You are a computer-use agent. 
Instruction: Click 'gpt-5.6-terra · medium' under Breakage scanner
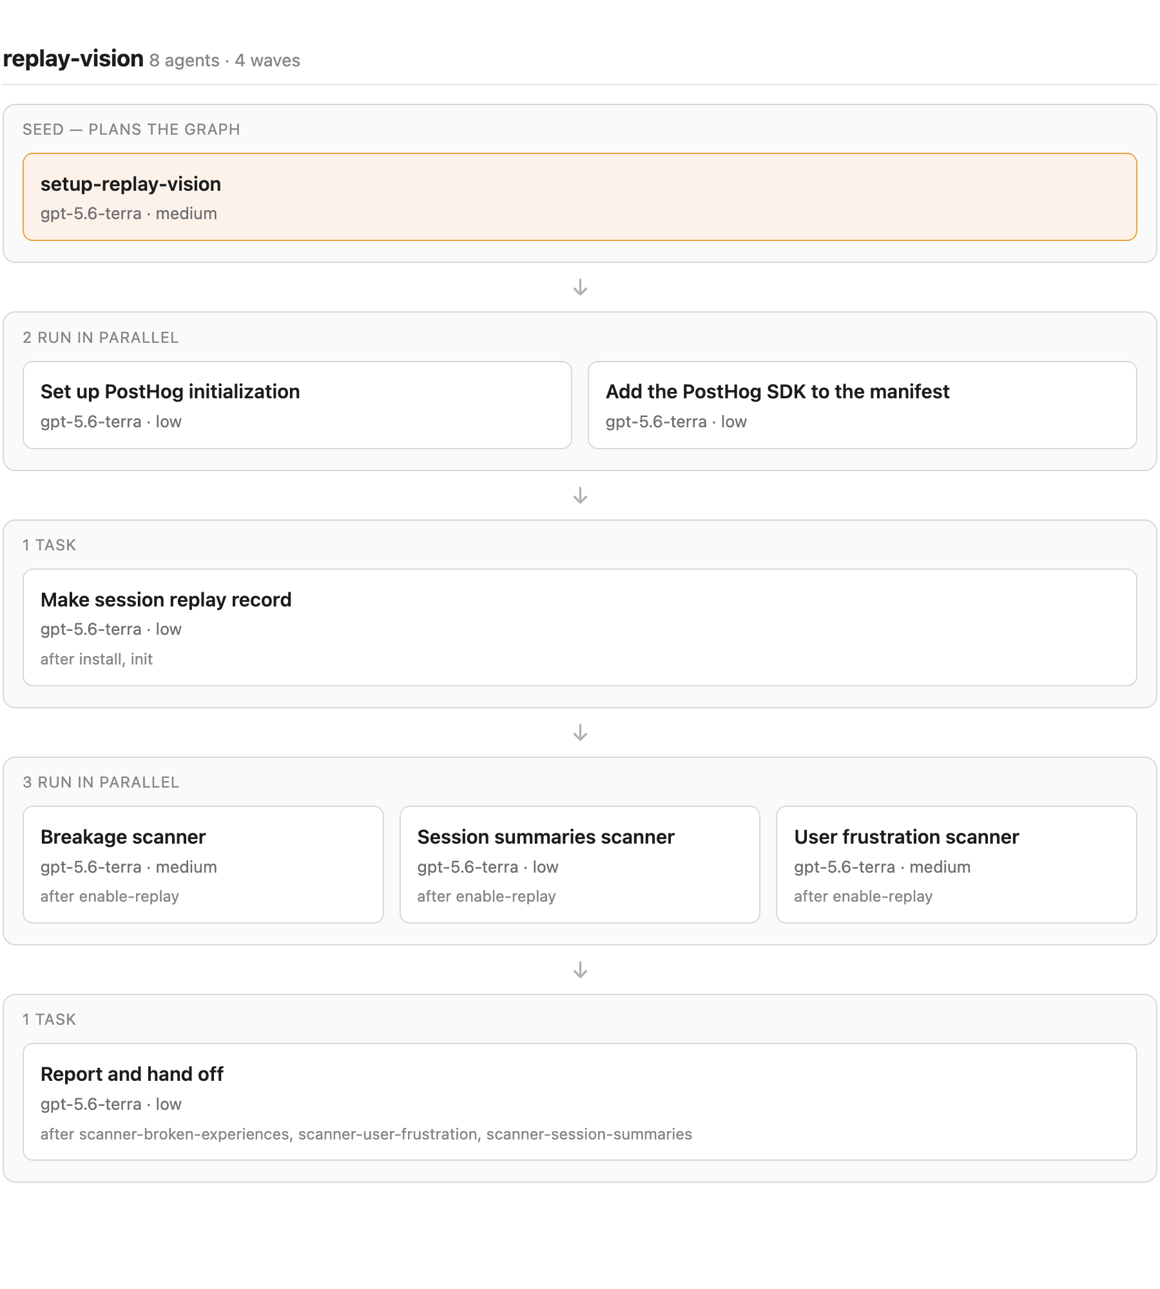129,867
